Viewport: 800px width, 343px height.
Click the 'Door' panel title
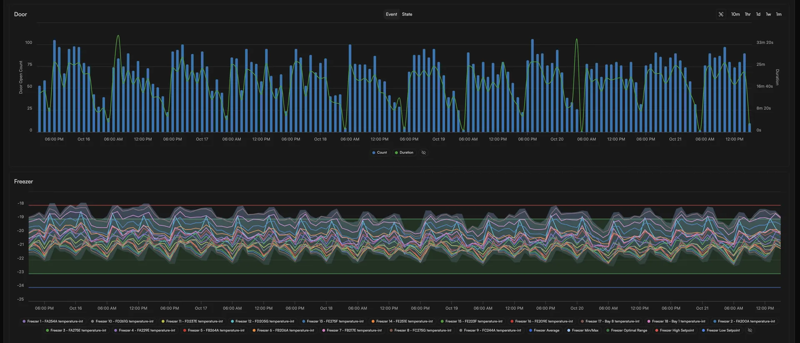tap(20, 14)
